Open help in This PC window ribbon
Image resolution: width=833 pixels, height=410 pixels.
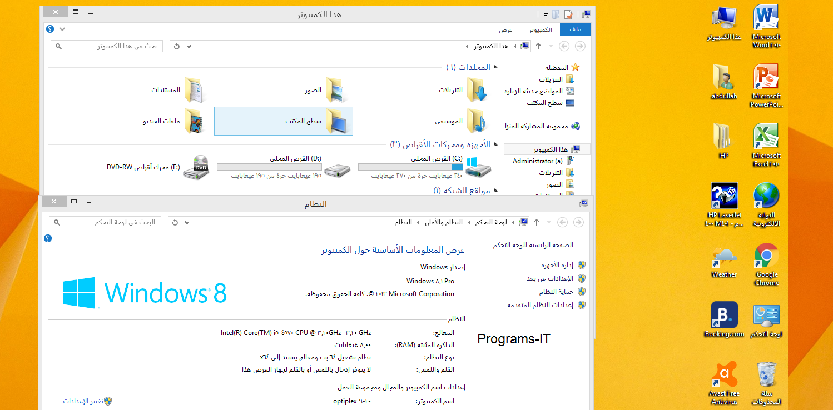(51, 29)
